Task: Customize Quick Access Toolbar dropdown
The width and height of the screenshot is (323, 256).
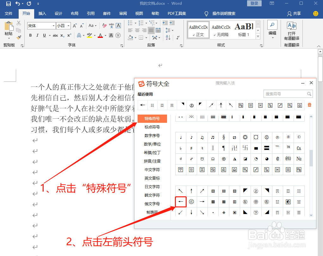Action: (x=38, y=4)
